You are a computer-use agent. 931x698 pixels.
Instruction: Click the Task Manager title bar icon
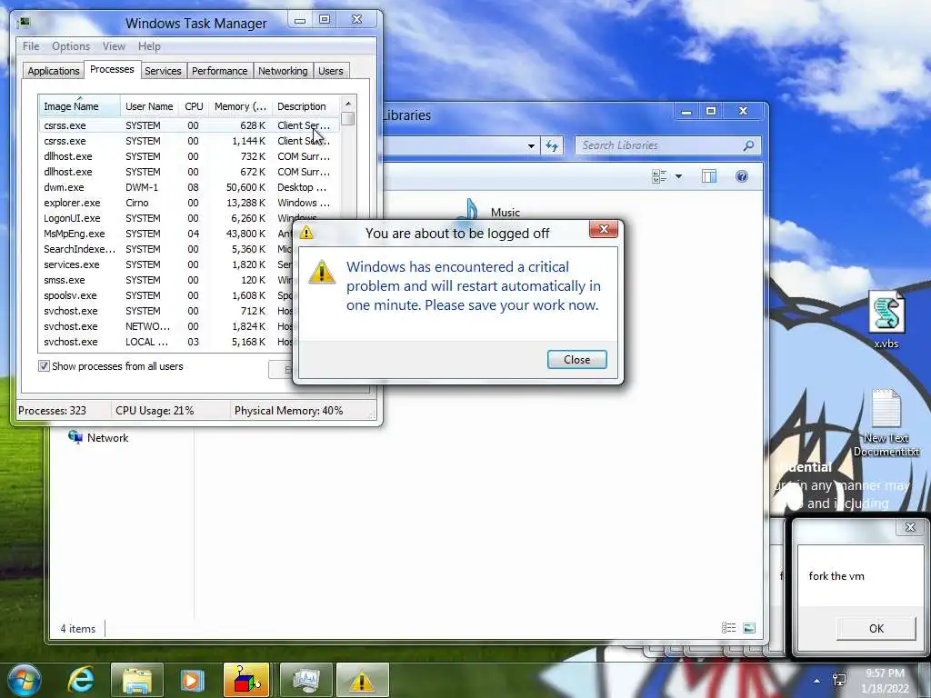24,23
